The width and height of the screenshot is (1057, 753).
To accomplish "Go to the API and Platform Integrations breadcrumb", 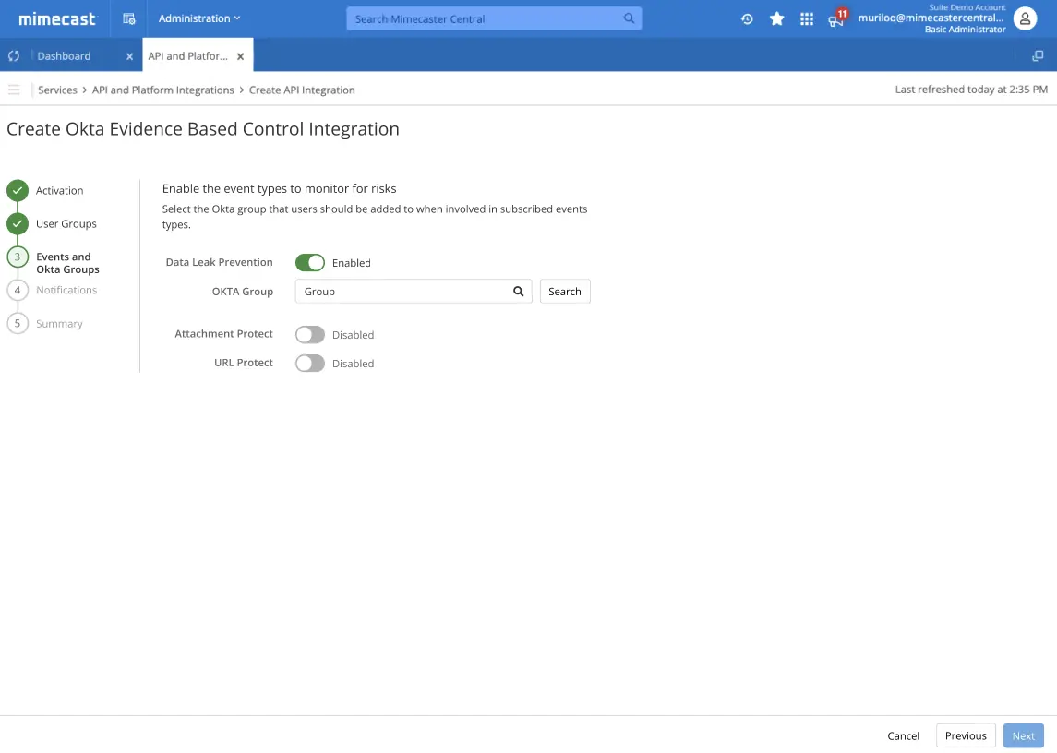I will tap(163, 90).
